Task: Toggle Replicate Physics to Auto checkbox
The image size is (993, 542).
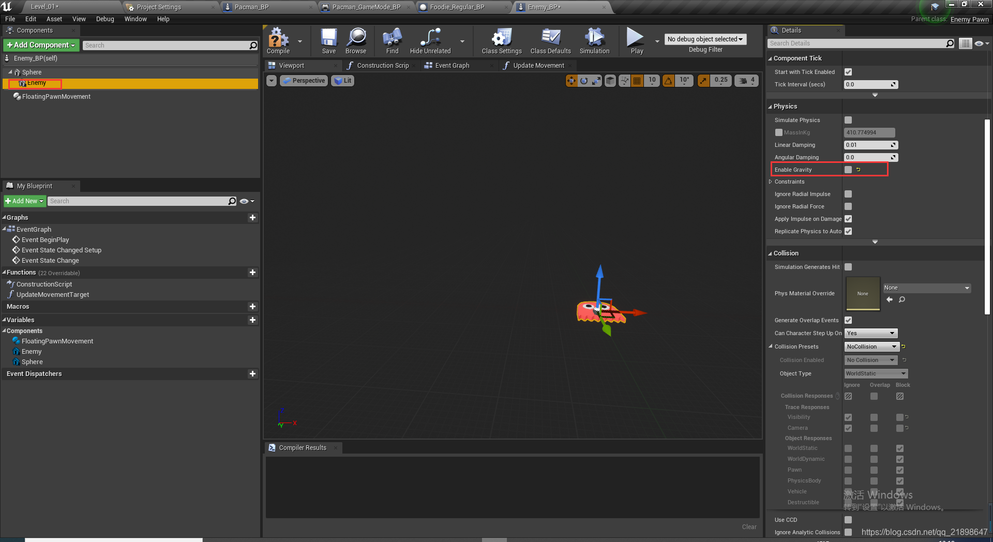Action: point(848,231)
